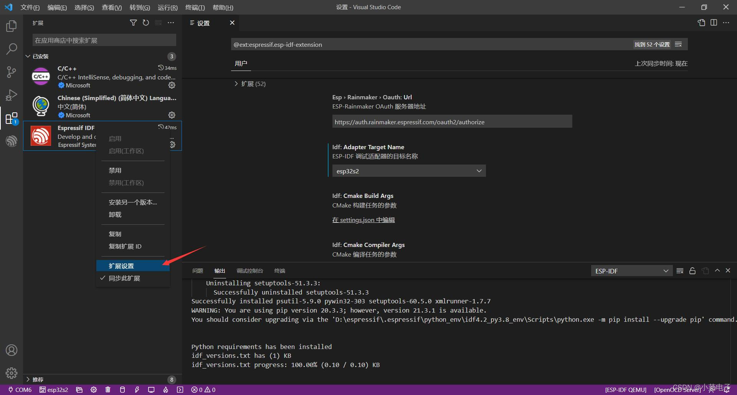The image size is (737, 395).
Task: Choose Copy in the extension context menu
Action: (133, 234)
